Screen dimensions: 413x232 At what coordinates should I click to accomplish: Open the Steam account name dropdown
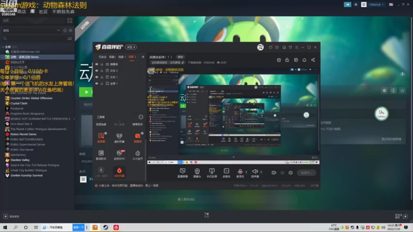376,5
